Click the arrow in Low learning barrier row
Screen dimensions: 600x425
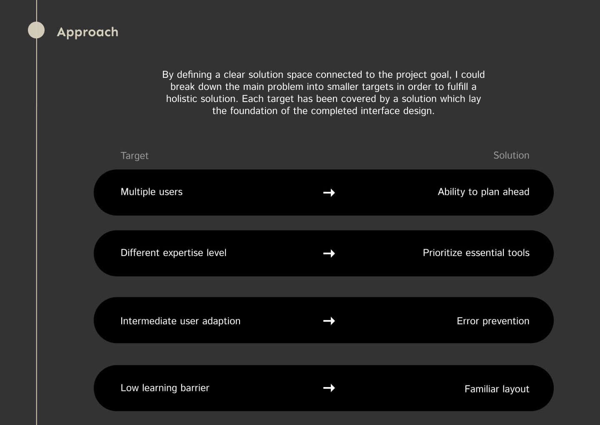click(x=329, y=388)
